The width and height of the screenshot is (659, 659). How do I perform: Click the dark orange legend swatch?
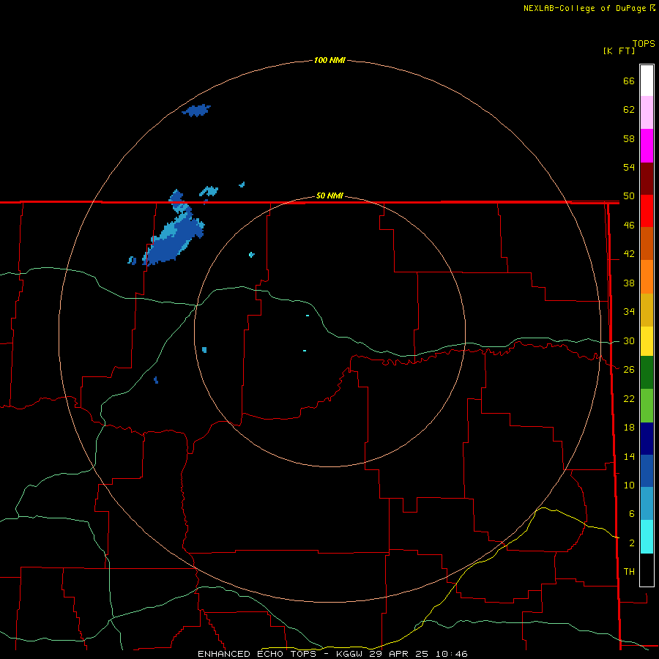647,244
